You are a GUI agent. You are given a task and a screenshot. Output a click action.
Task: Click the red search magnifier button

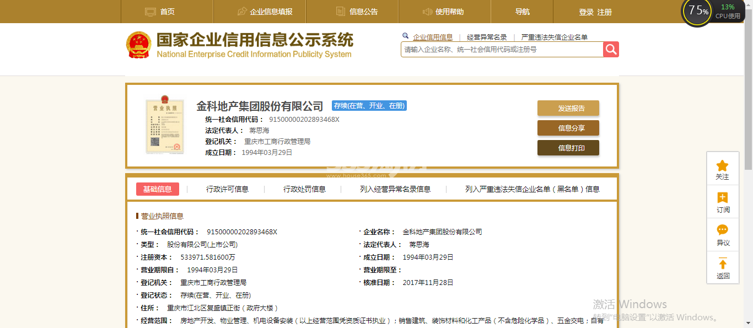pyautogui.click(x=611, y=50)
